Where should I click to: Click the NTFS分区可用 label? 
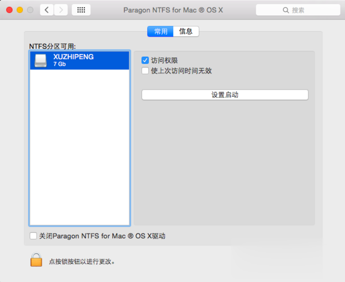click(52, 47)
